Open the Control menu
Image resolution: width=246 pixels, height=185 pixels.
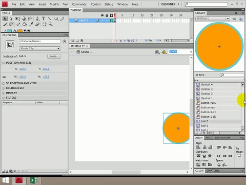96,4
